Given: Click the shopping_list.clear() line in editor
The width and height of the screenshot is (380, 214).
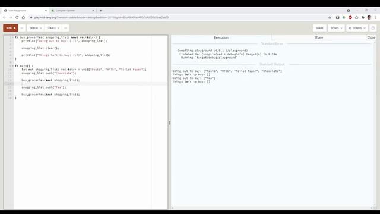Looking at the screenshot, I should pos(40,48).
